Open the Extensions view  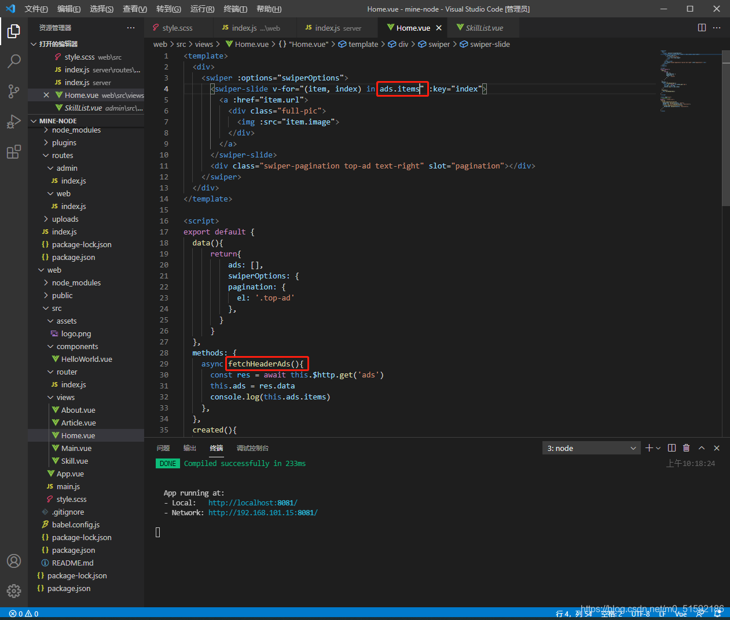click(x=14, y=152)
